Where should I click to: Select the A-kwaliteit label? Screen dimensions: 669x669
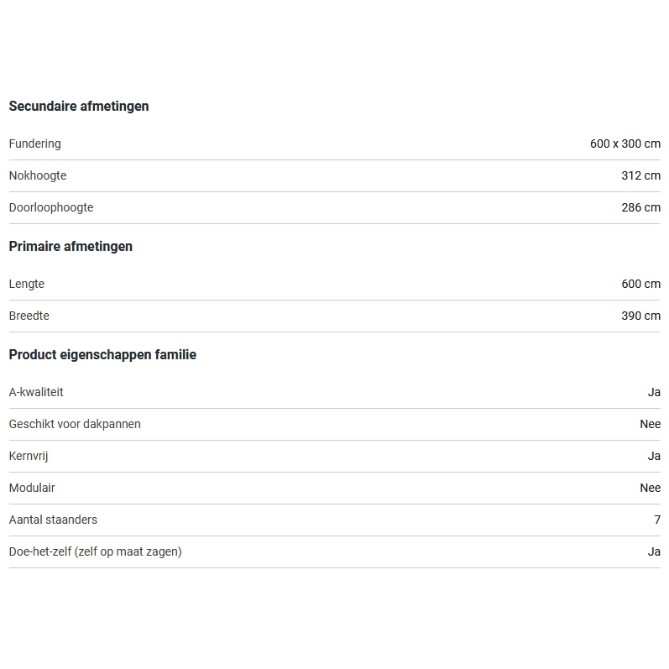tap(36, 392)
